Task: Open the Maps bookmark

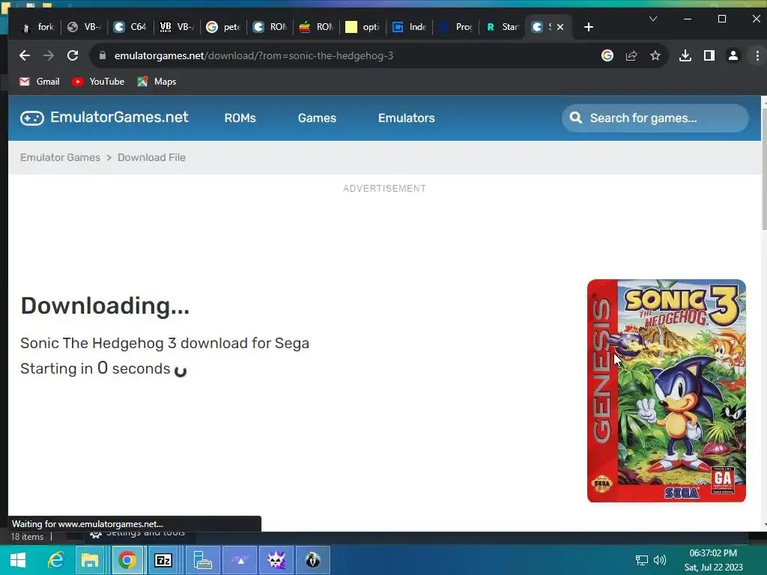Action: (157, 82)
